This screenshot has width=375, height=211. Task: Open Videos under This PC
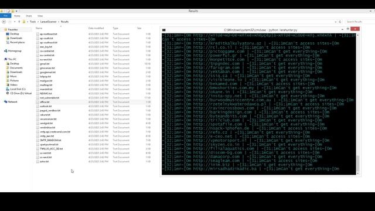coord(13,85)
